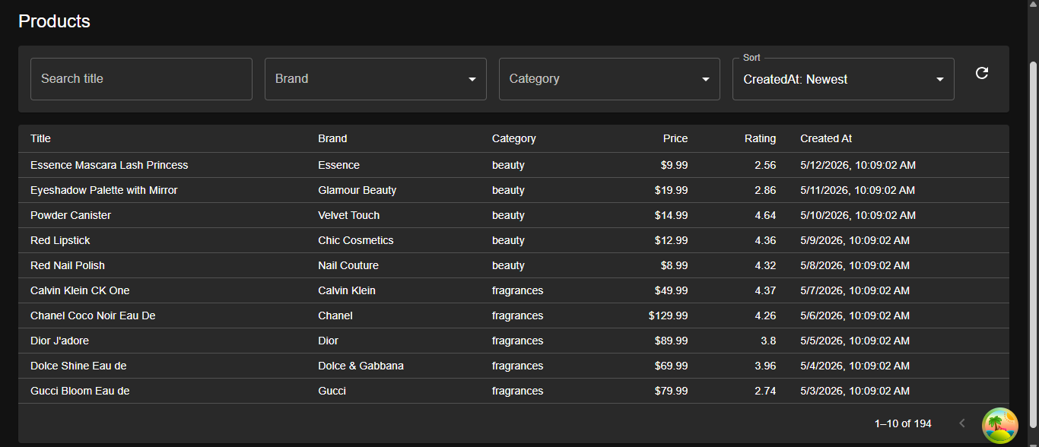Select the Essence Mascara Lash Princess row title
Image resolution: width=1039 pixels, height=447 pixels.
point(109,165)
